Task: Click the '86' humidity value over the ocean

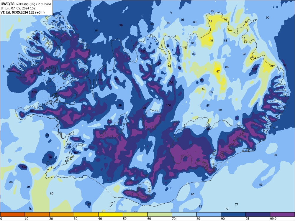Action: [x=11, y=182]
